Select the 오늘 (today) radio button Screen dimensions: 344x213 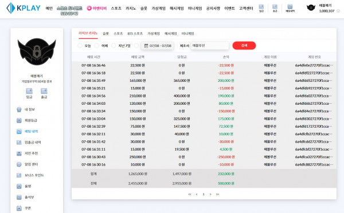pyautogui.click(x=80, y=46)
